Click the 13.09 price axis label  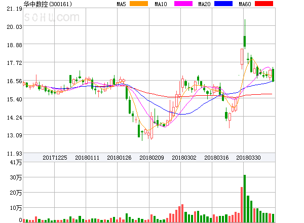pyautogui.click(x=14, y=135)
